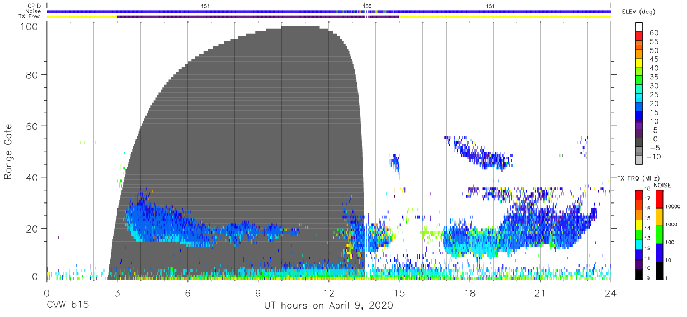Click the 24 tick on UT hours axis

(611, 292)
